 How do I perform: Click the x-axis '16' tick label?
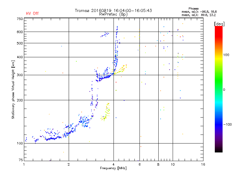203,164
